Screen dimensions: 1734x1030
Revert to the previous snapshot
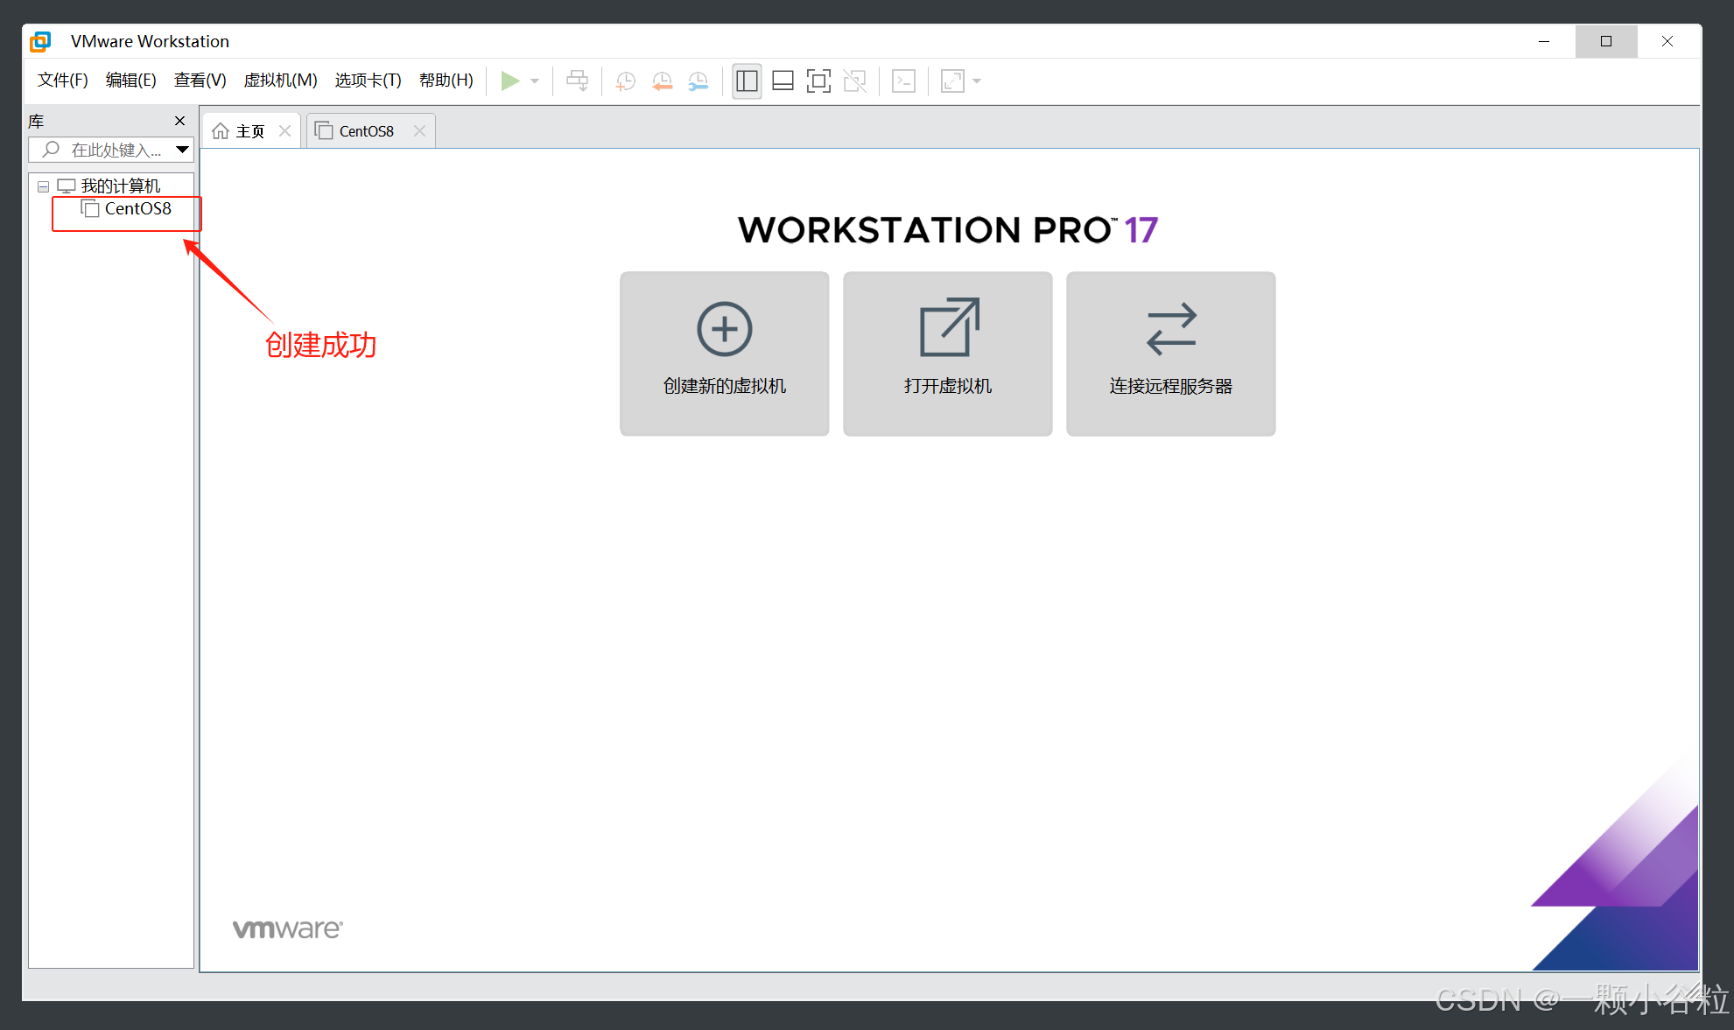click(663, 81)
